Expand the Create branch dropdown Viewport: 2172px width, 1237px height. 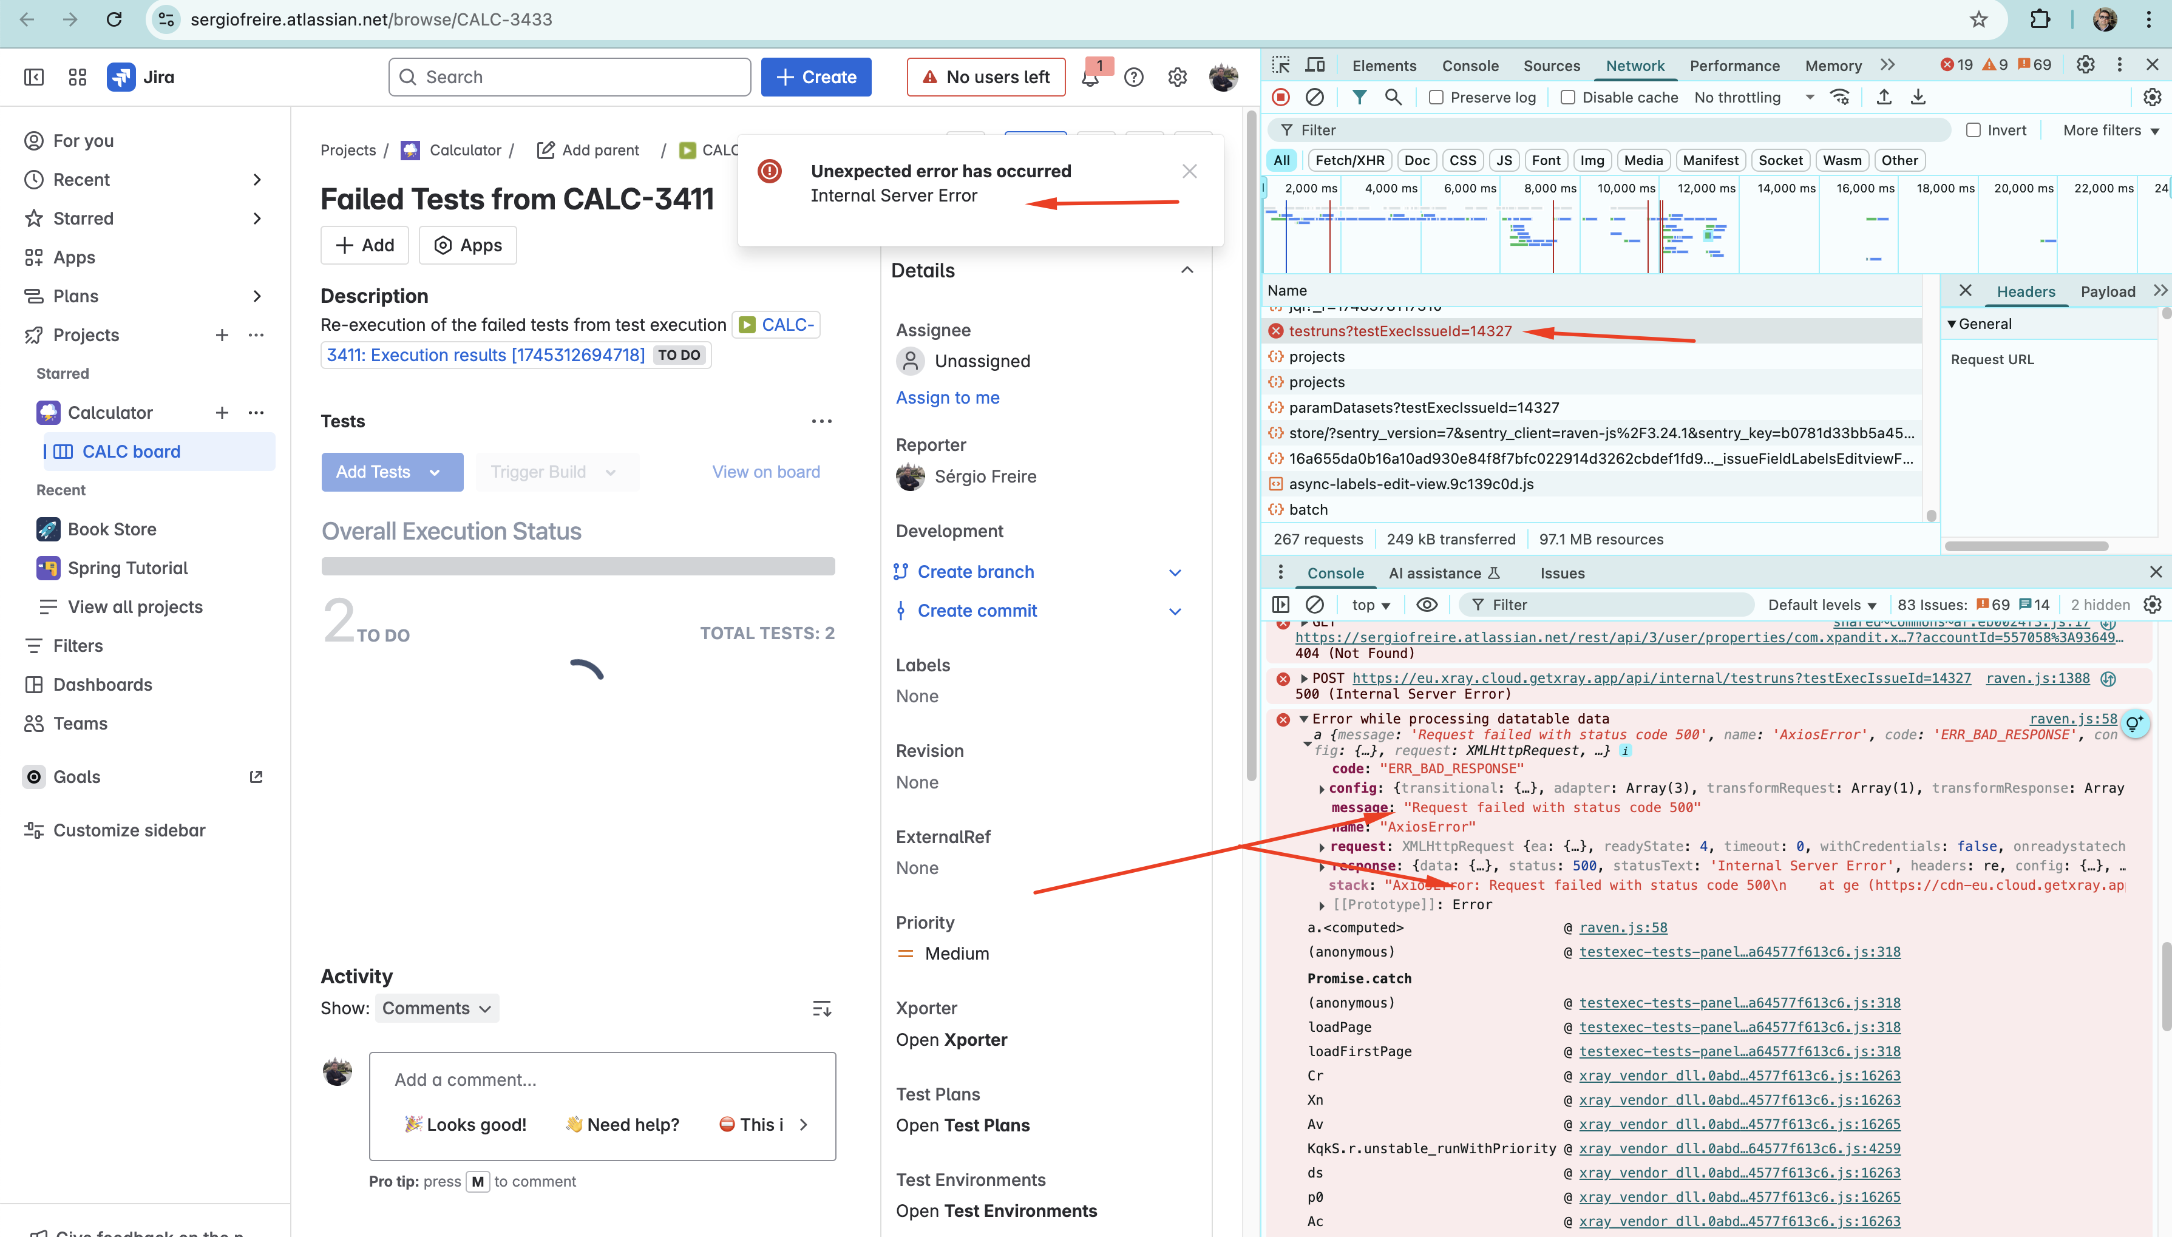(1176, 572)
